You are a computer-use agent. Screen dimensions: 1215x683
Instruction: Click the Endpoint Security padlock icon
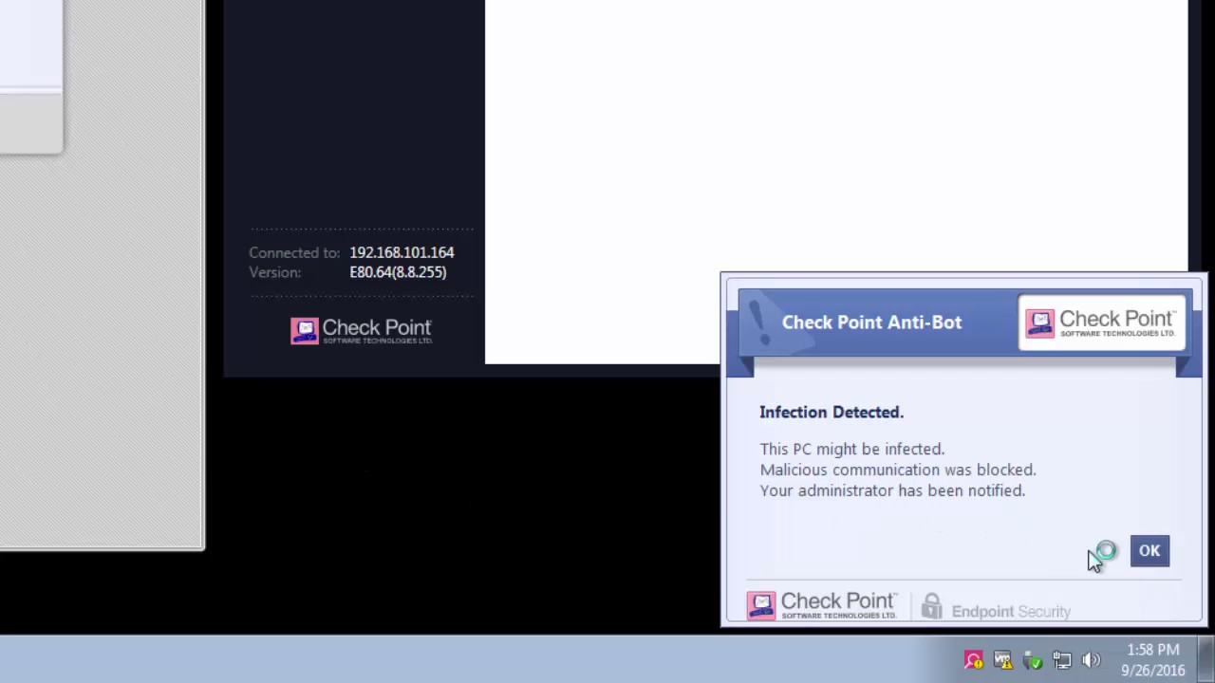pos(931,606)
